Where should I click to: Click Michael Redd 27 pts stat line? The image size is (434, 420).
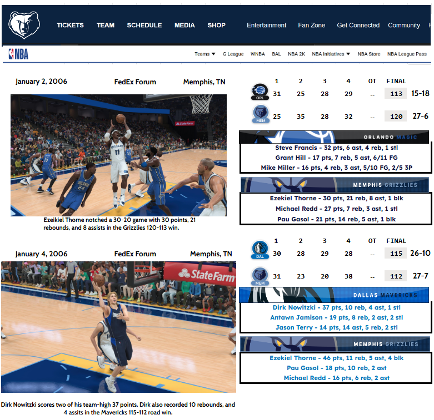[336, 209]
